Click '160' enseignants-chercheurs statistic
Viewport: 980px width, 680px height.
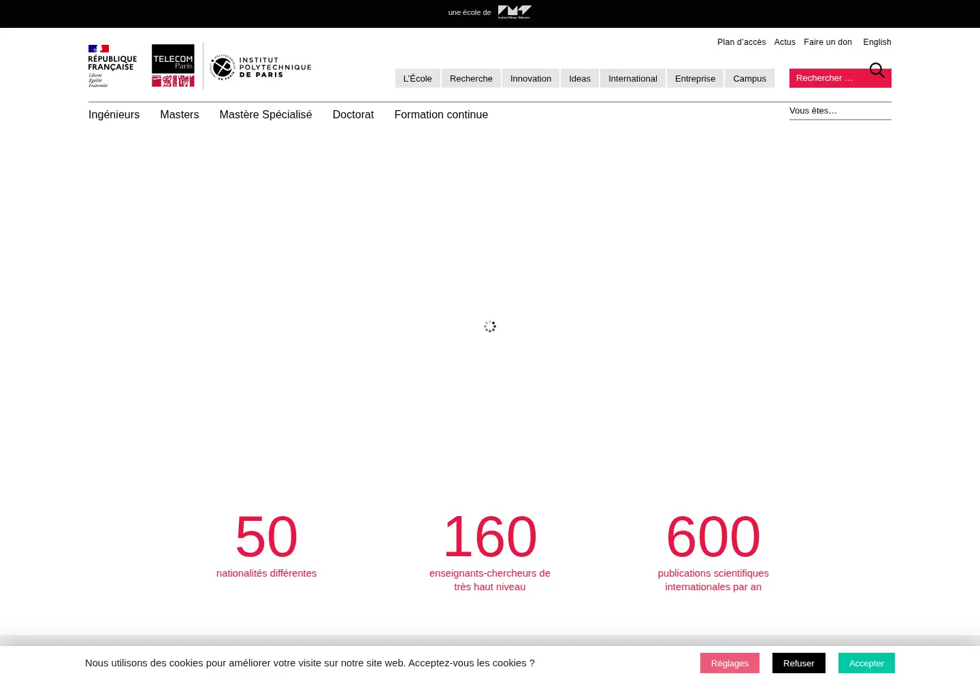tap(490, 537)
